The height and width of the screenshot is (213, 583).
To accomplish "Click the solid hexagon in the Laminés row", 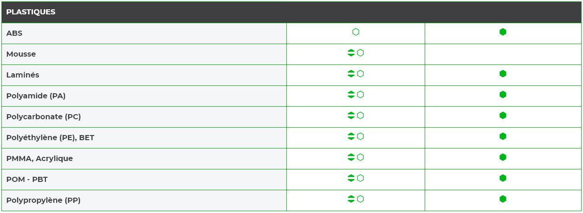I will 503,74.
